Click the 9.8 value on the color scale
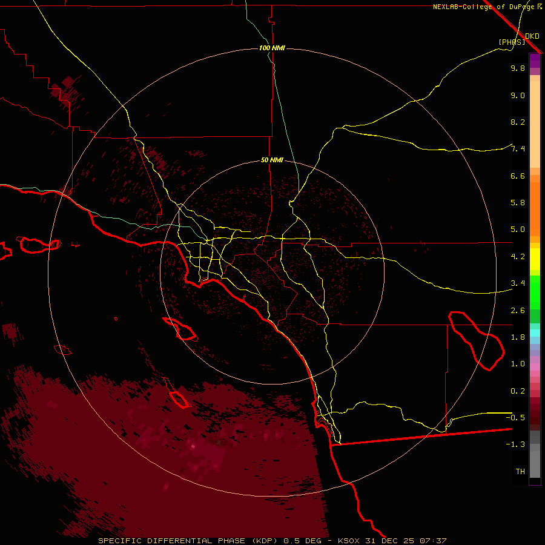The width and height of the screenshot is (545, 545). pyautogui.click(x=518, y=68)
